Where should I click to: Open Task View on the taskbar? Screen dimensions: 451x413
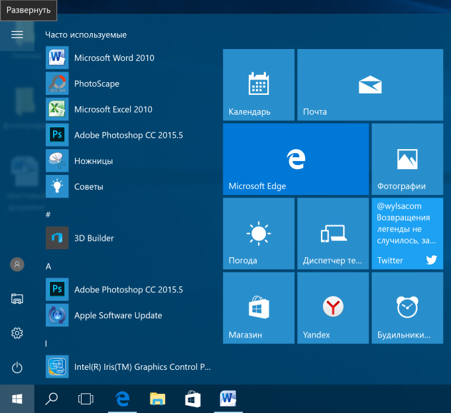[86, 399]
